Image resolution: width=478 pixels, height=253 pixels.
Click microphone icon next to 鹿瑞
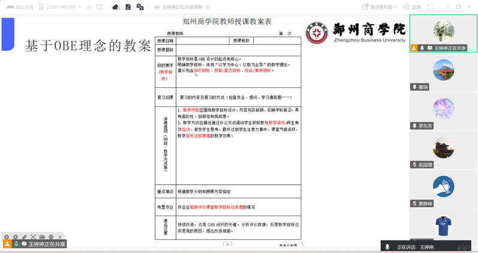click(x=414, y=87)
